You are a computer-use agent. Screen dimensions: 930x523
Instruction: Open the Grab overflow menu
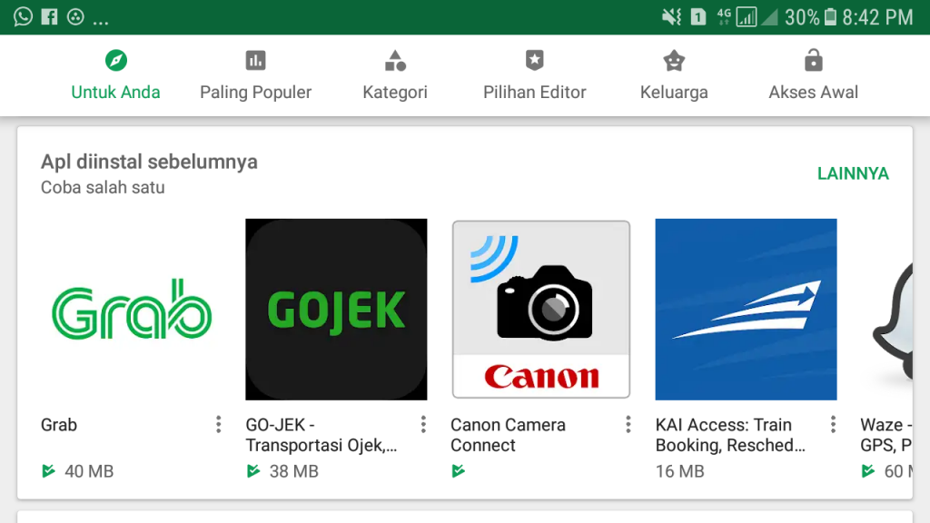click(218, 425)
